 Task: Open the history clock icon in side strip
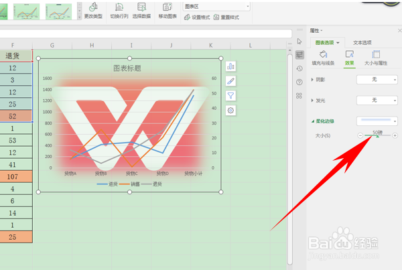click(299, 68)
